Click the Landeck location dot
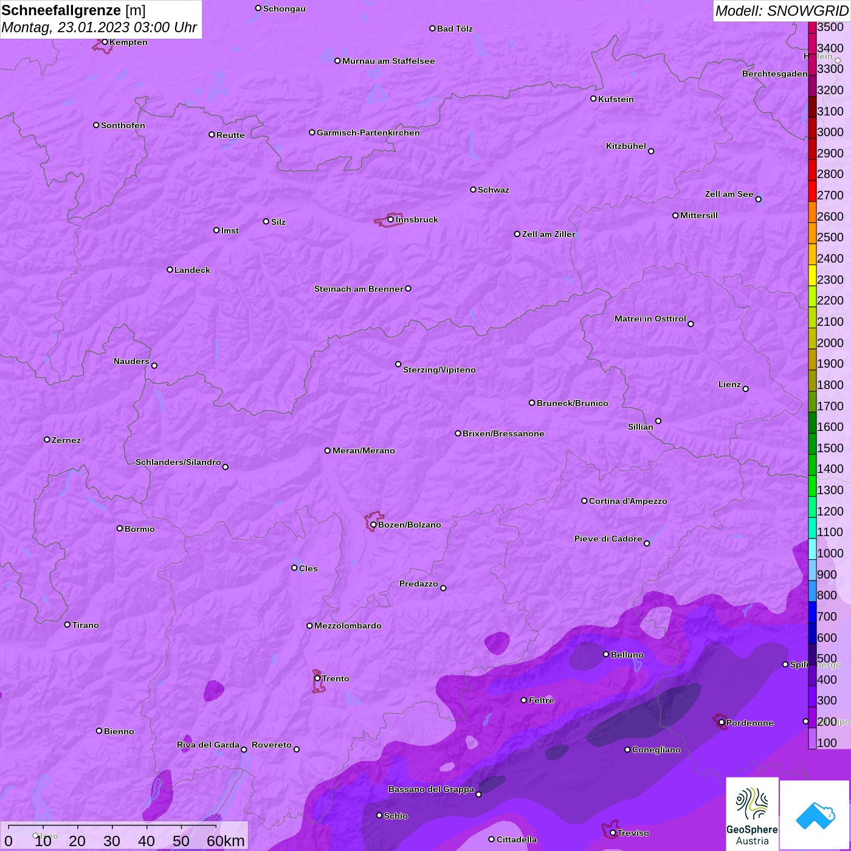Image resolution: width=851 pixels, height=851 pixels. click(170, 269)
